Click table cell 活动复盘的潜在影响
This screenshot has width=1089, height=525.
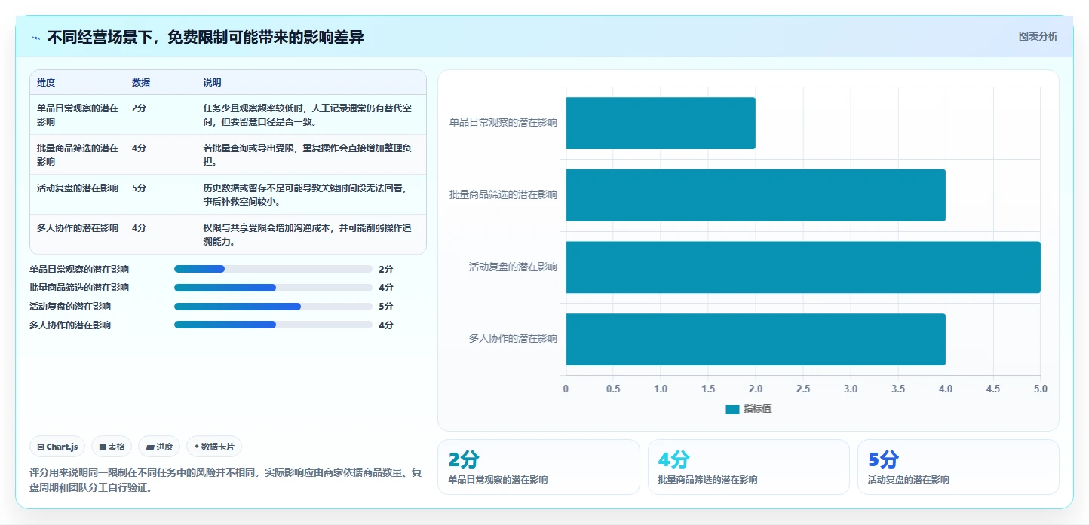(78, 188)
